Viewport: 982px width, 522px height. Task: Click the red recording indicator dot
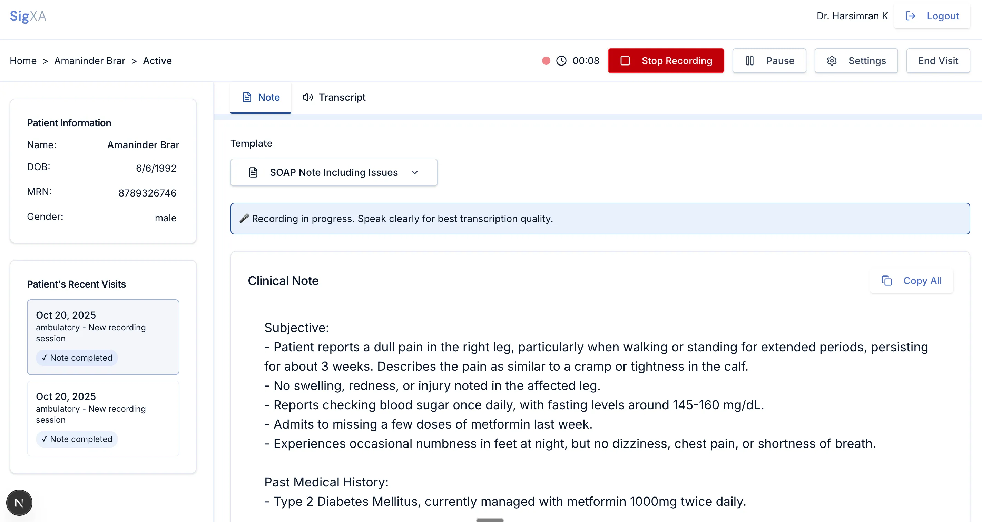pos(546,61)
